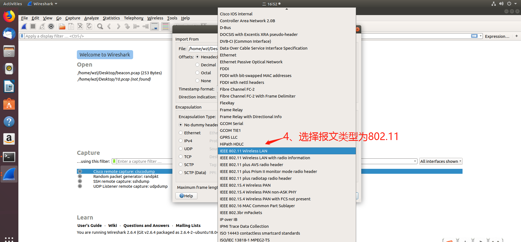
Task: Toggle packet list colorization icon
Action: 166,27
